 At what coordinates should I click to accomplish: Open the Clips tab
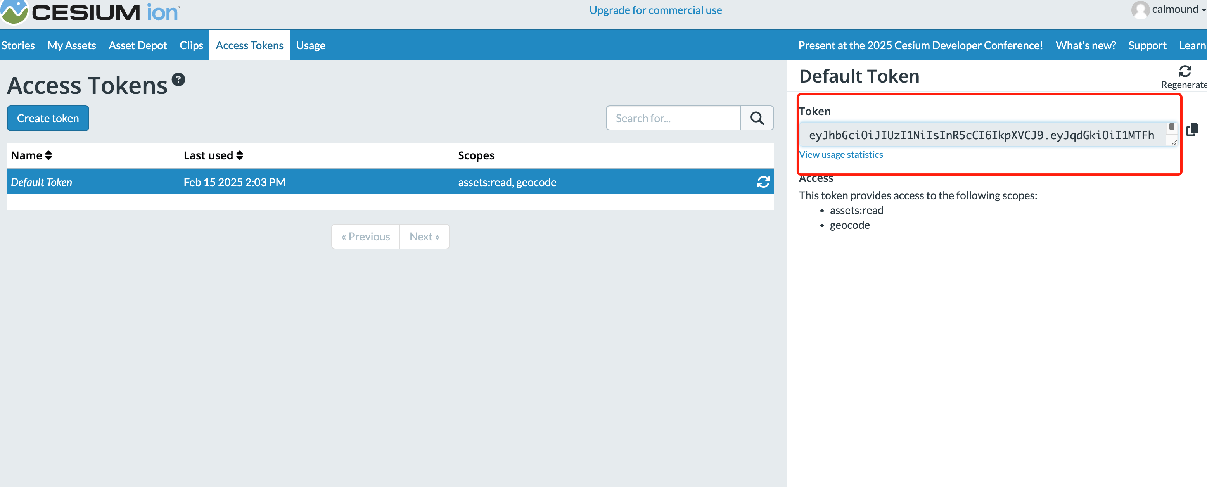pyautogui.click(x=191, y=45)
